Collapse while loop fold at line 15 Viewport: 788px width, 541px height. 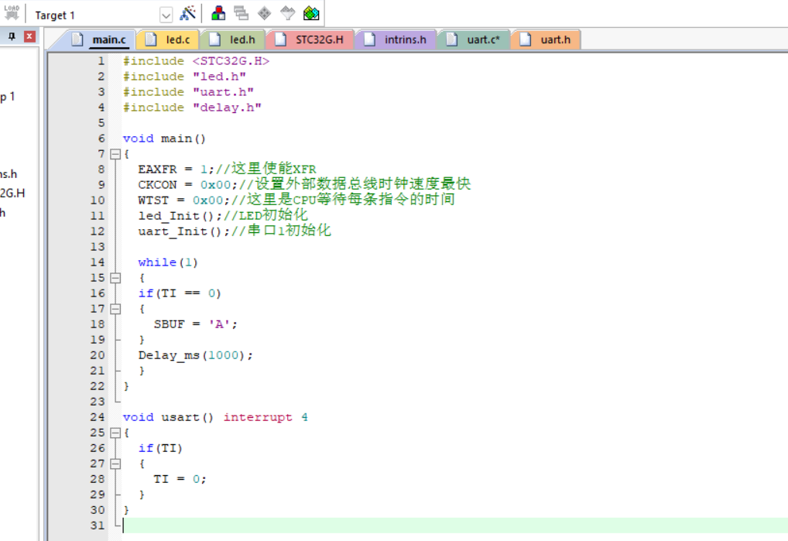pyautogui.click(x=115, y=278)
